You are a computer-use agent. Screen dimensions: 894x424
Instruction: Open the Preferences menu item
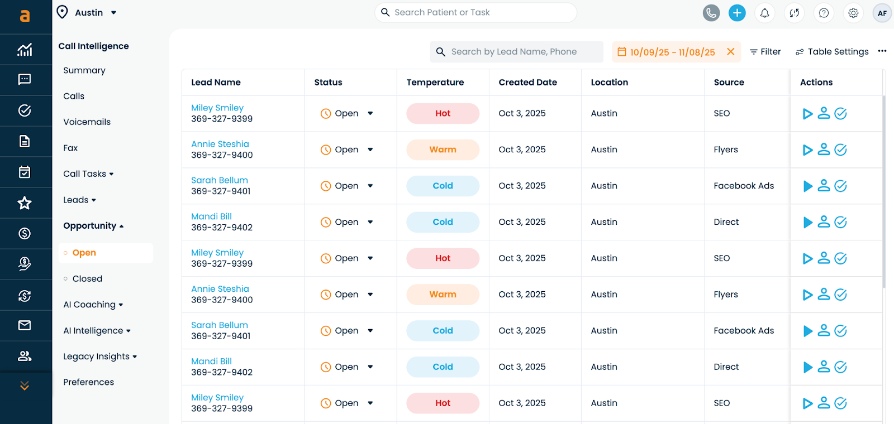pyautogui.click(x=88, y=382)
